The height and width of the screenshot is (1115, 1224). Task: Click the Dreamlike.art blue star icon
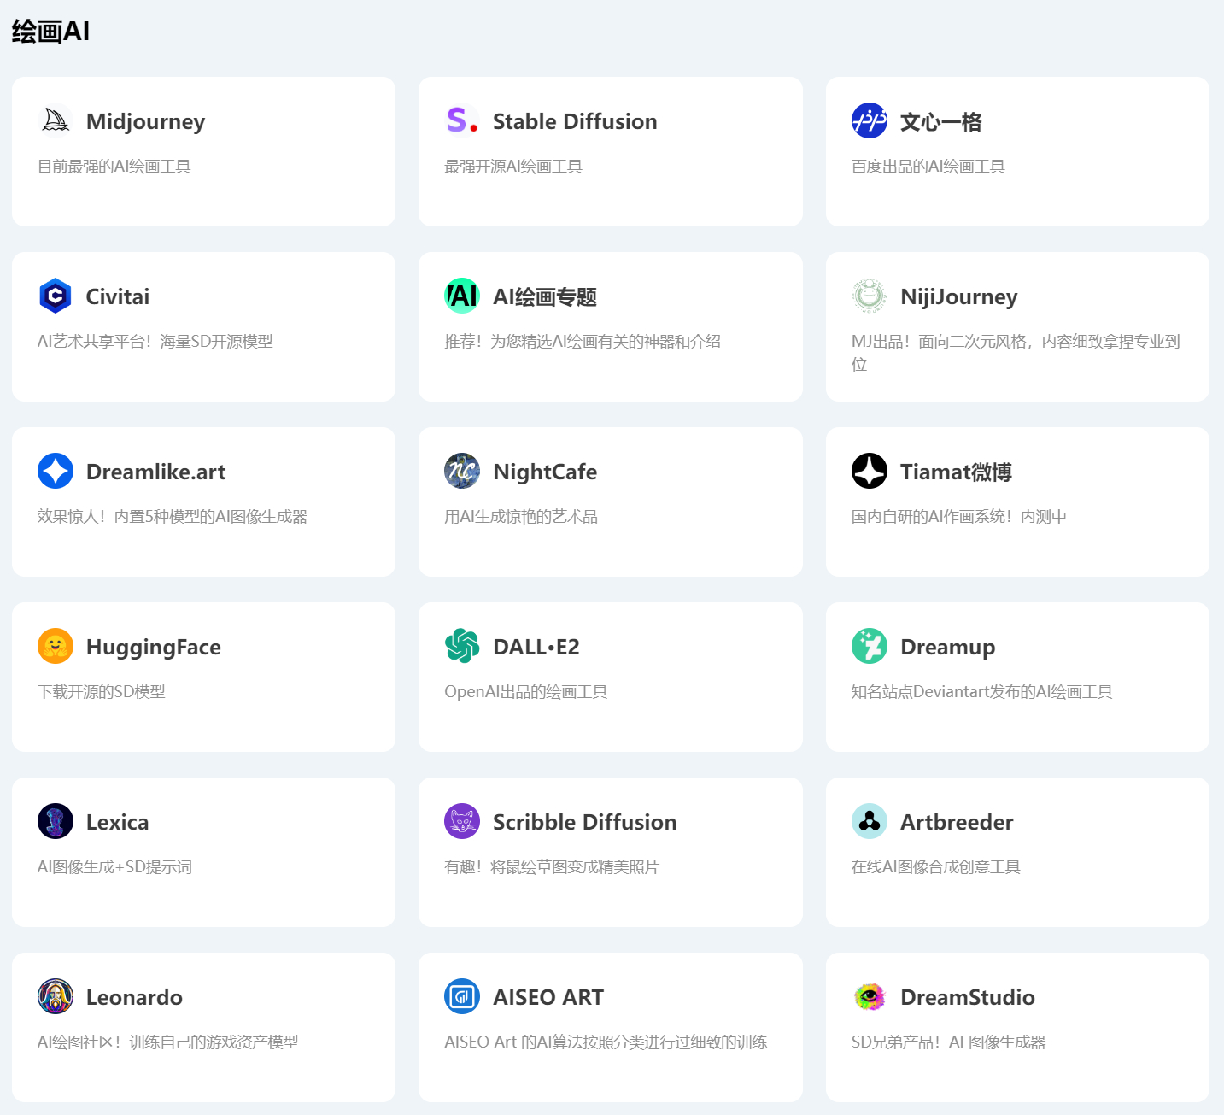click(x=56, y=471)
